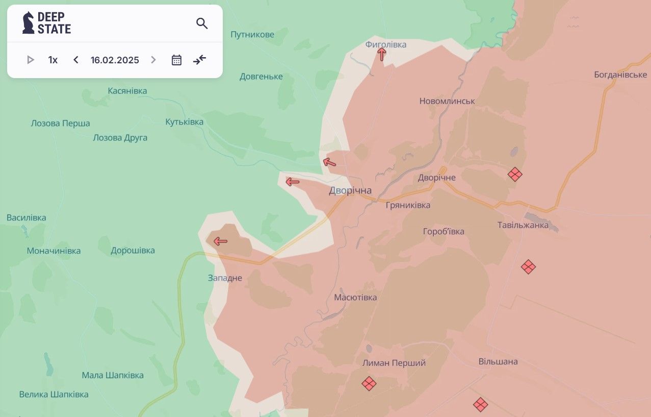The width and height of the screenshot is (651, 417).
Task: Click the compare dates arrows icon
Action: 199,60
